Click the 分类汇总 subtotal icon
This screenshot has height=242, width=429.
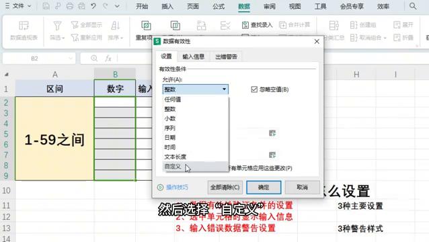tap(334, 26)
